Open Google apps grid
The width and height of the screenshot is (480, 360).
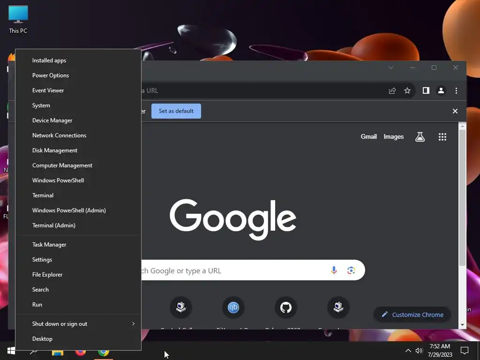[x=442, y=137]
